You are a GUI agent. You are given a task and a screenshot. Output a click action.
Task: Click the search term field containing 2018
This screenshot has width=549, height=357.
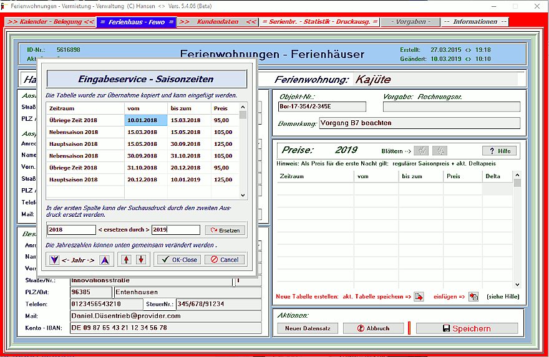71,230
